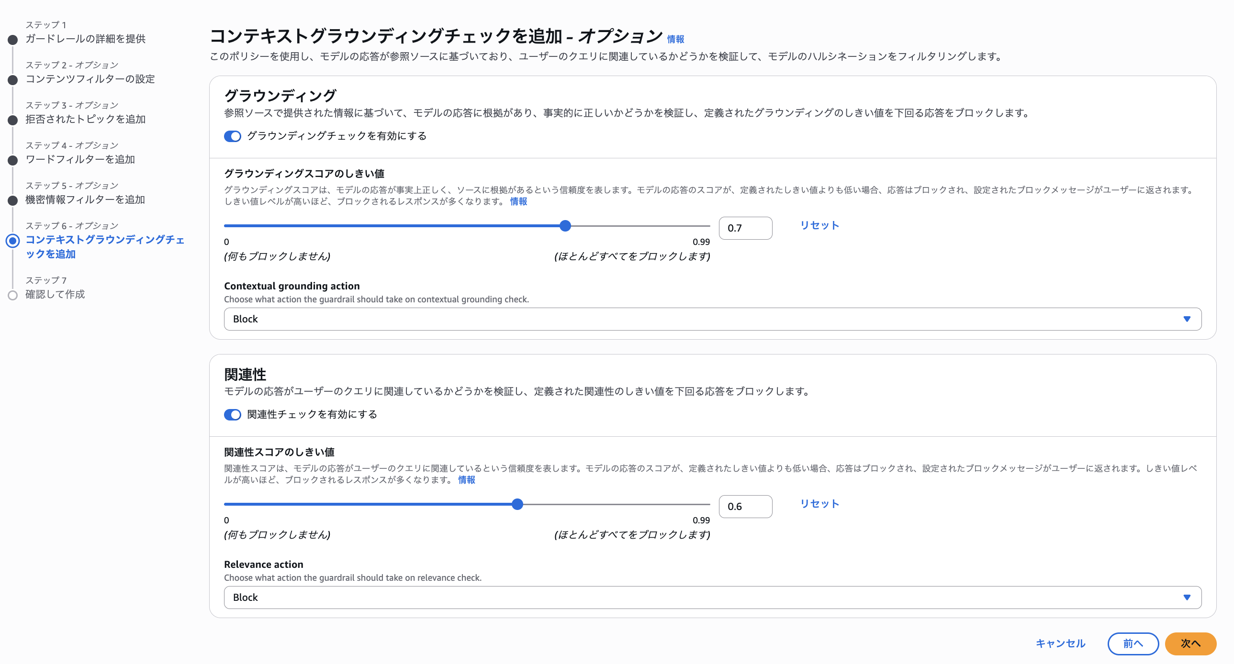The image size is (1234, 664).
Task: Click the キャンセル link
Action: point(1060,643)
